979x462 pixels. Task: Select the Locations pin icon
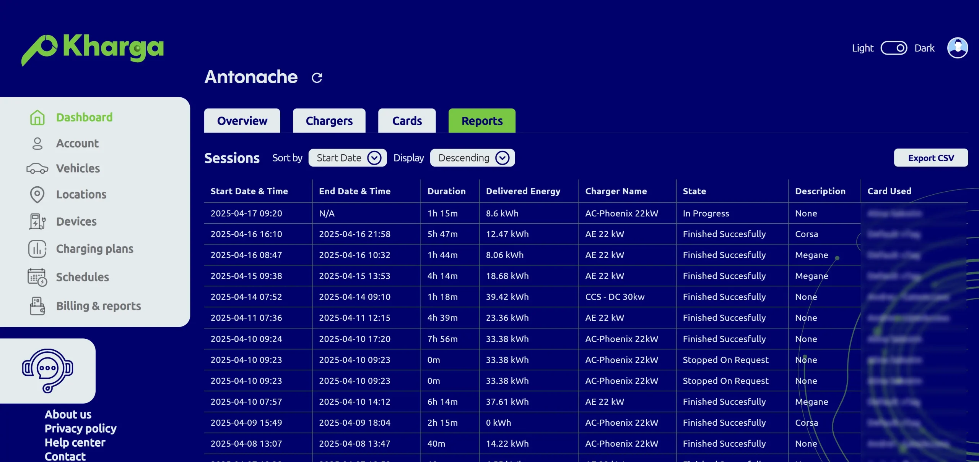click(x=37, y=195)
